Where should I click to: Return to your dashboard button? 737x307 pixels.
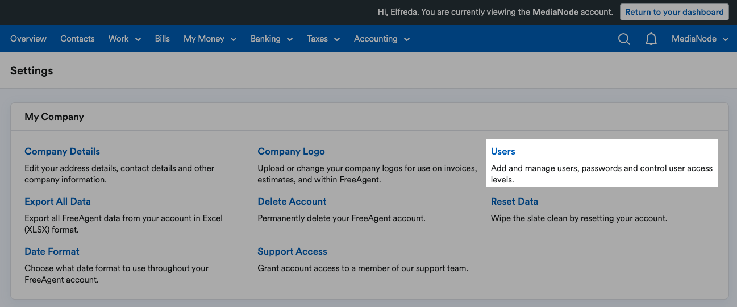point(674,12)
